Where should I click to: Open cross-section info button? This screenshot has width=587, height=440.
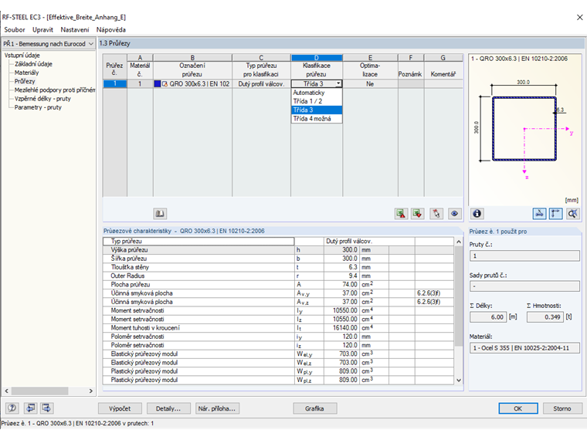click(477, 214)
